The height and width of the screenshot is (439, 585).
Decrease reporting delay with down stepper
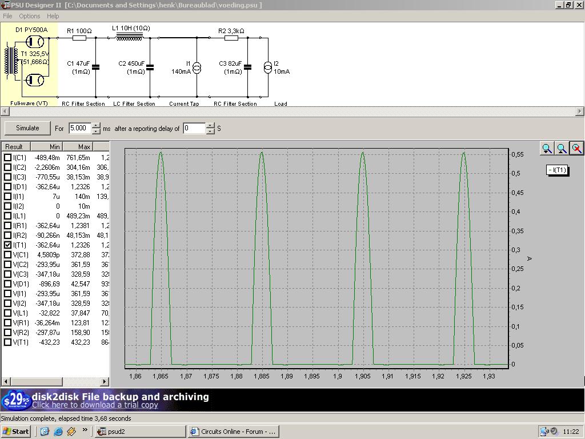pos(210,131)
